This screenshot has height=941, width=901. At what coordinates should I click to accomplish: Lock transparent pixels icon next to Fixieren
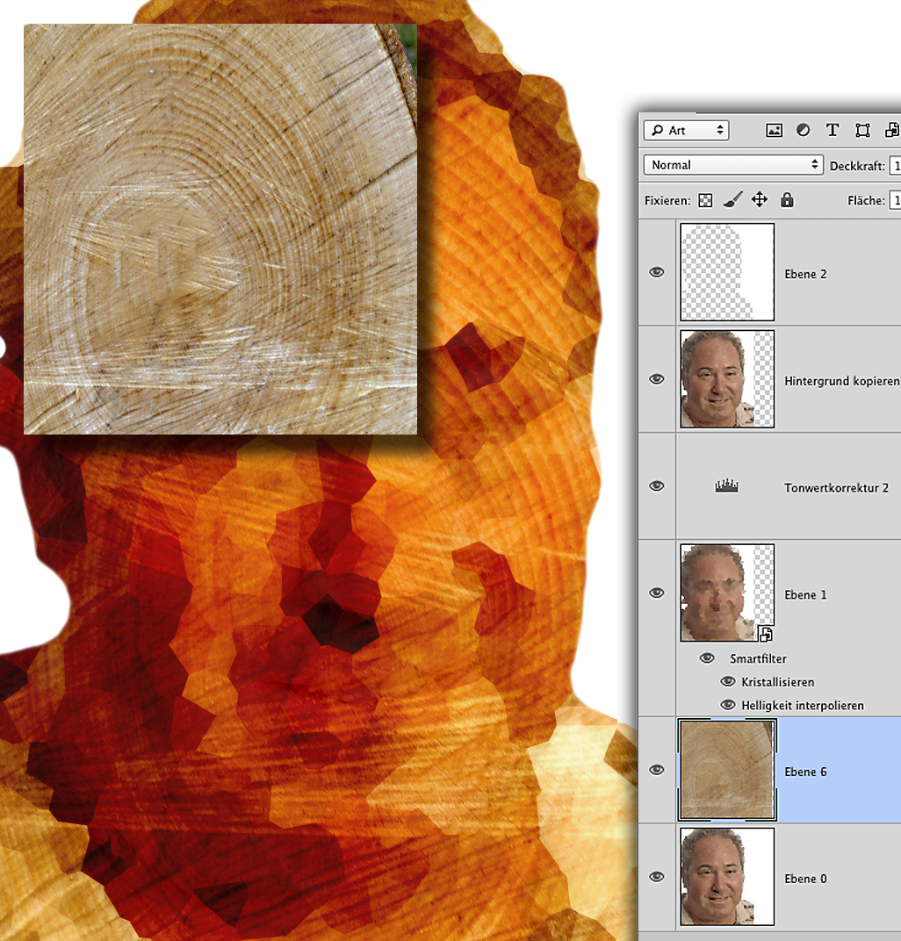pyautogui.click(x=705, y=200)
